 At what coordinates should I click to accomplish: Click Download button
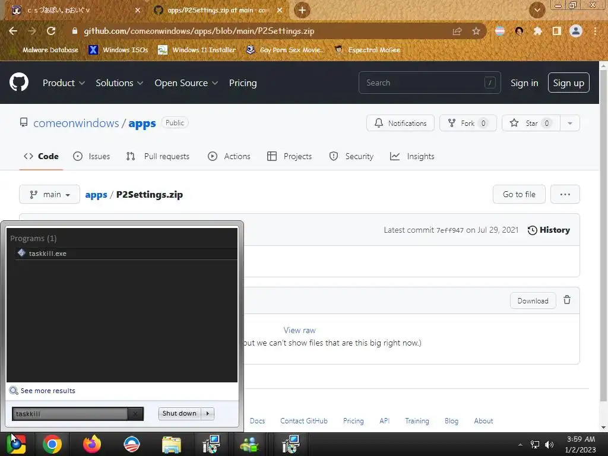(533, 301)
